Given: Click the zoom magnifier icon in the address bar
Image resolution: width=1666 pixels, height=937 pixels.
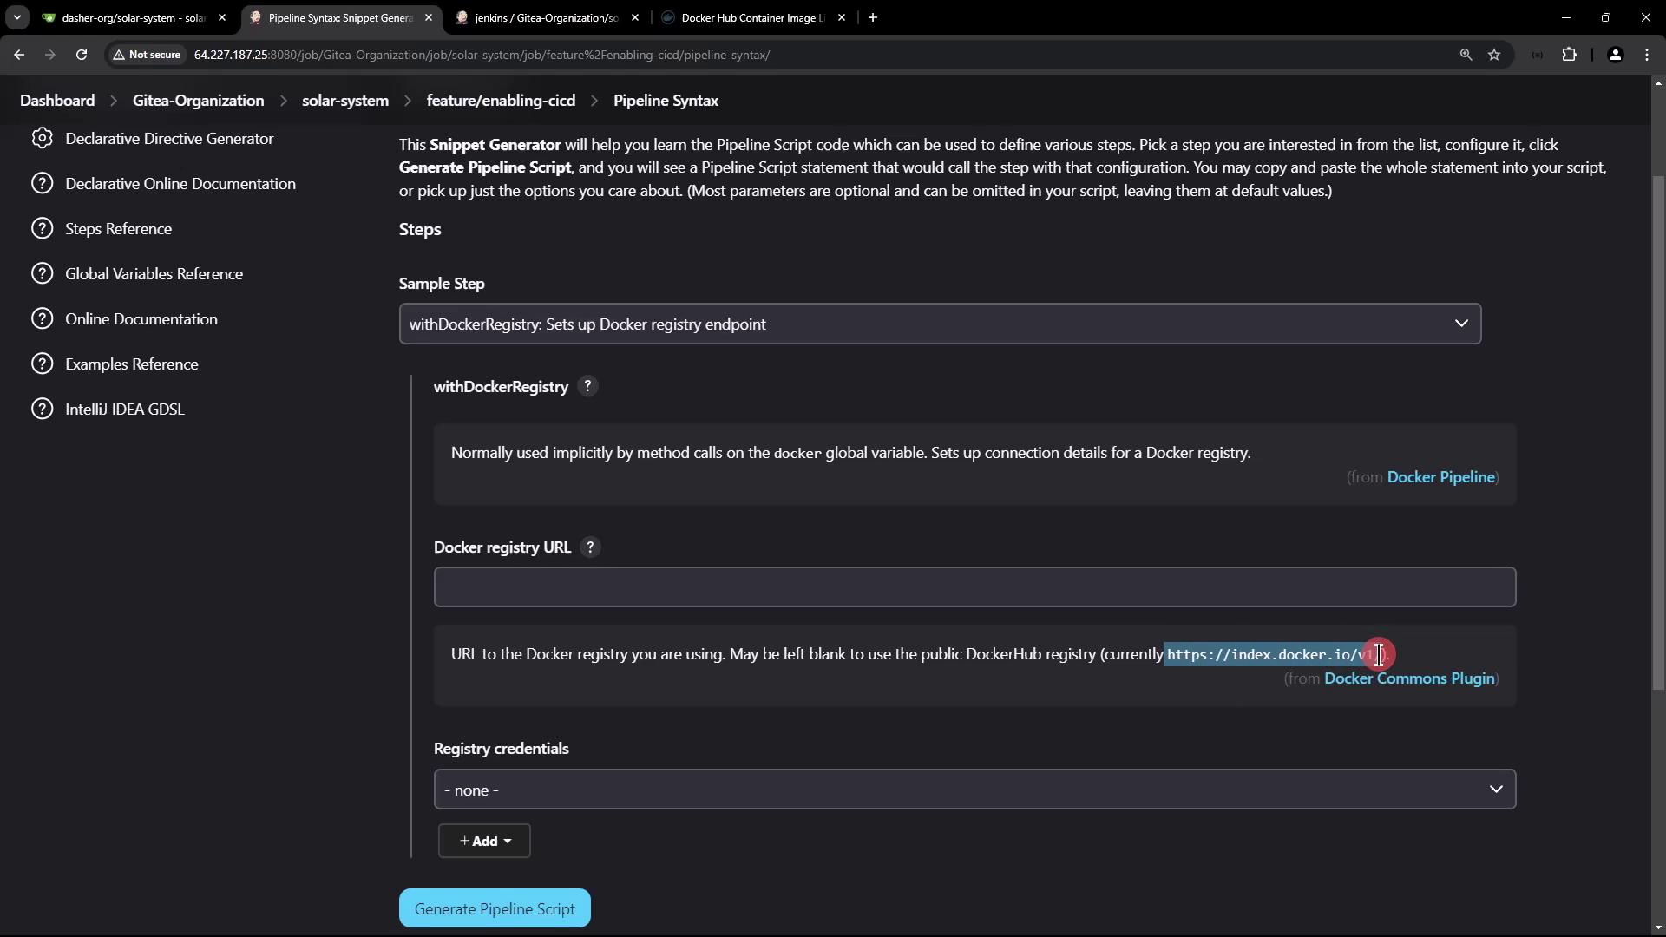Looking at the screenshot, I should click(1466, 55).
